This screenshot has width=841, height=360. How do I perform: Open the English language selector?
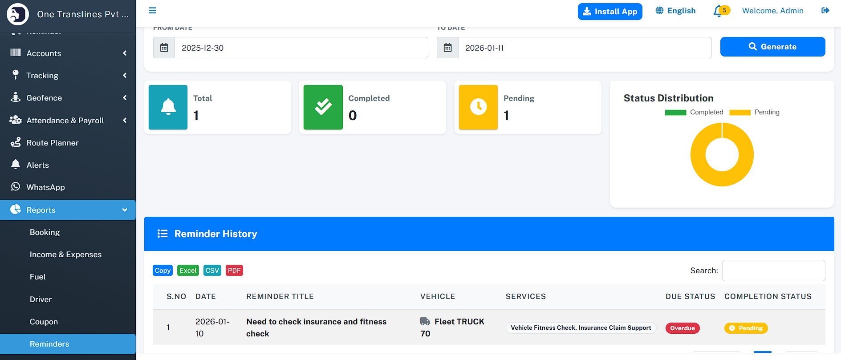676,11
